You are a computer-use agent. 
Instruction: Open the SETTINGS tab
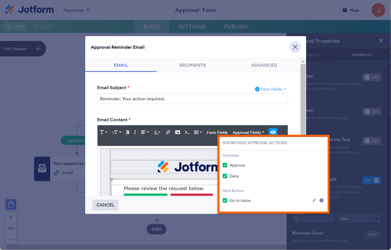(x=192, y=27)
